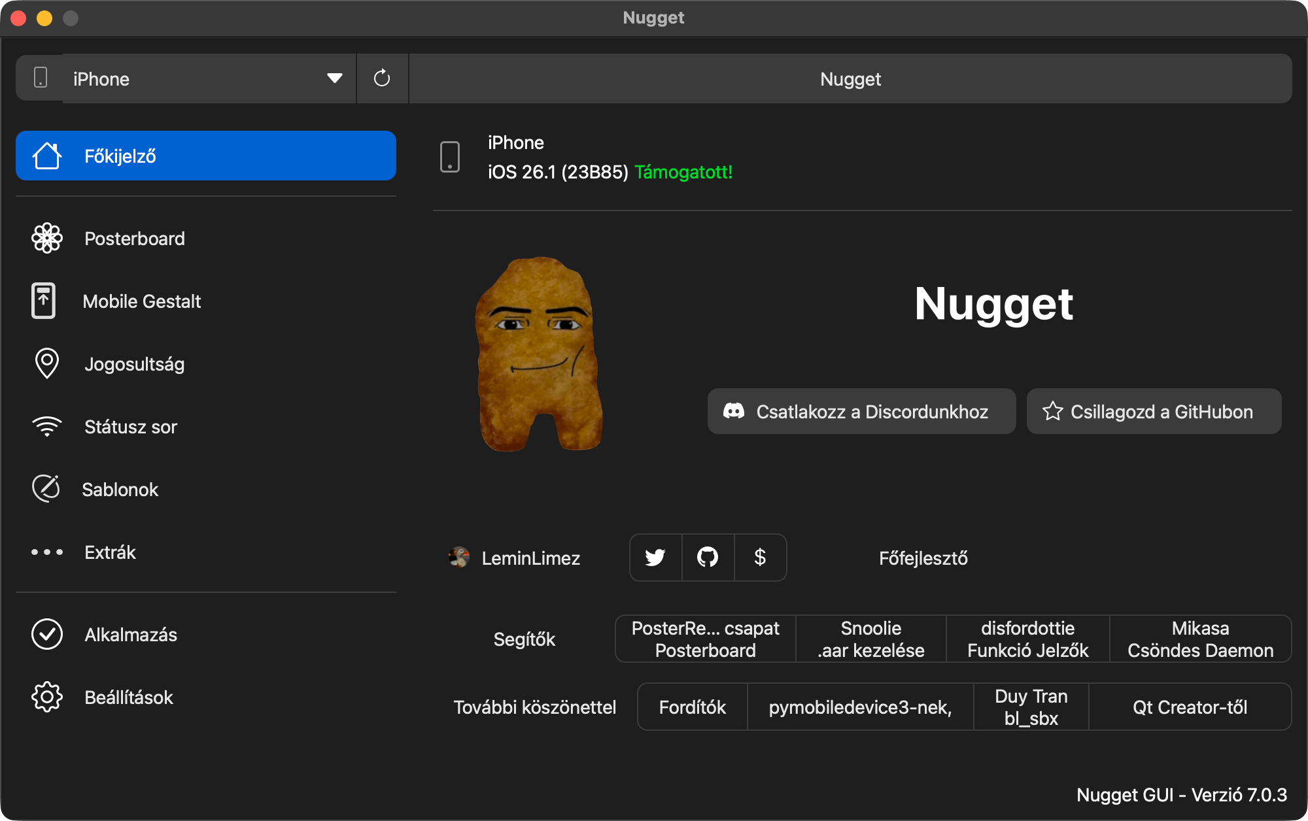Click the refresh devices icon
Screen dimensions: 1308x821
point(382,78)
